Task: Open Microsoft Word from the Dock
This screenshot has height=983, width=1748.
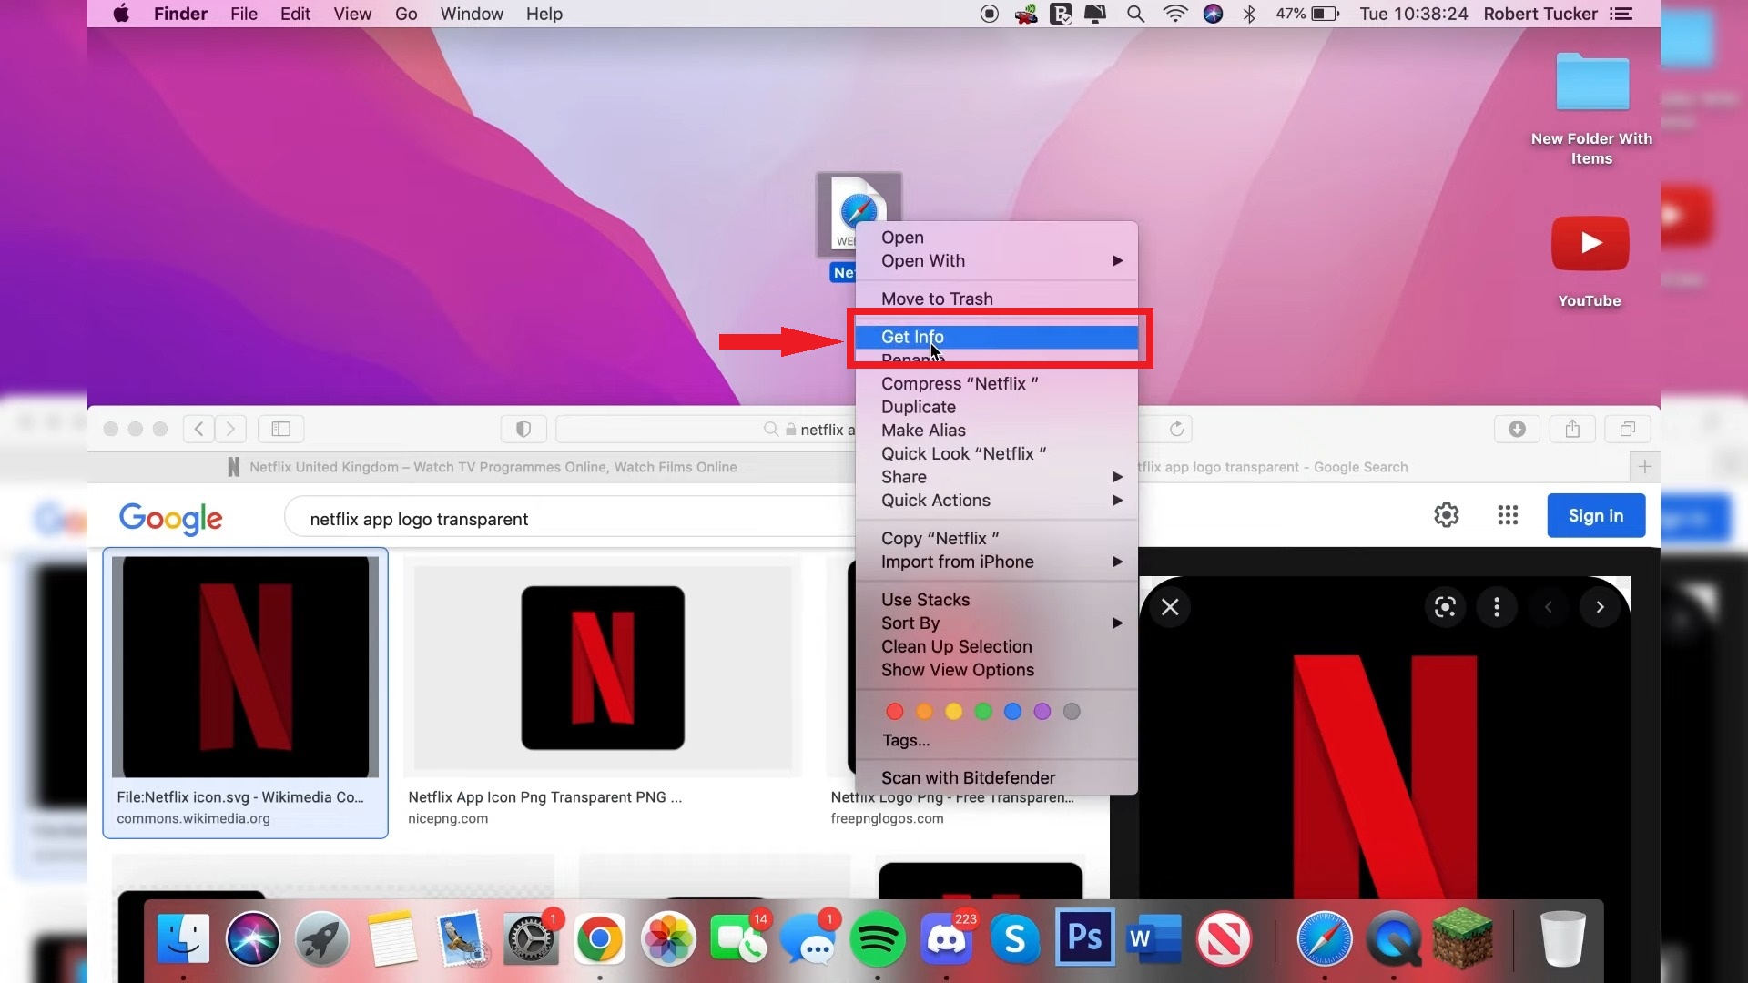Action: [x=1153, y=937]
